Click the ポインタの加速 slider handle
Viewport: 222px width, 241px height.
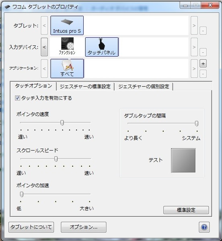(22, 194)
